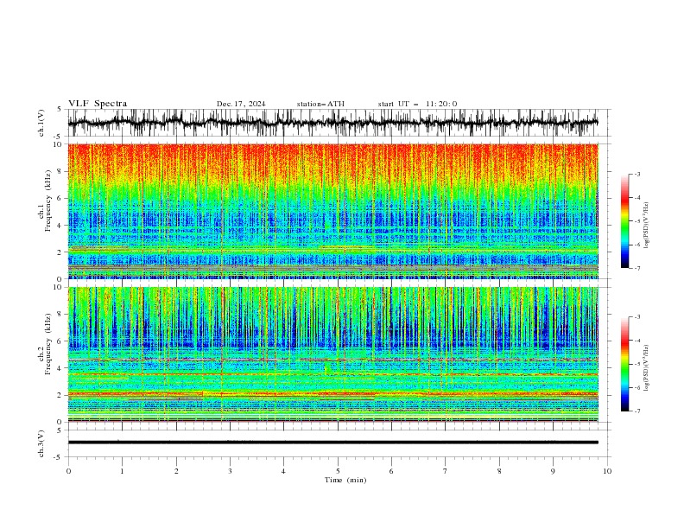Click the "station=ATH" header label

point(320,104)
